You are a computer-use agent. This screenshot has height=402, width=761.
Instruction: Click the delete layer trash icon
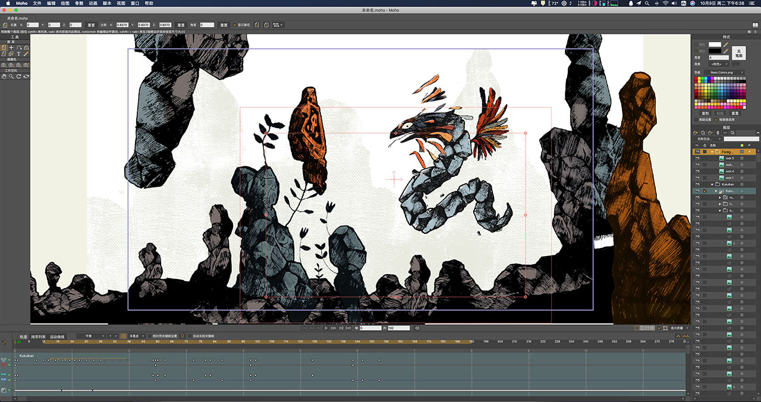[x=718, y=132]
